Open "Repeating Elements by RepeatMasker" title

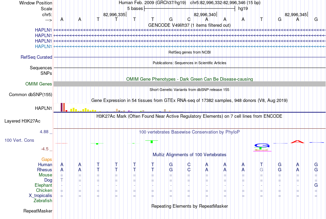(189, 206)
